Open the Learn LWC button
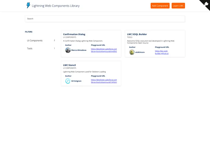Screen dimensions: 210x156 pos(178,6)
